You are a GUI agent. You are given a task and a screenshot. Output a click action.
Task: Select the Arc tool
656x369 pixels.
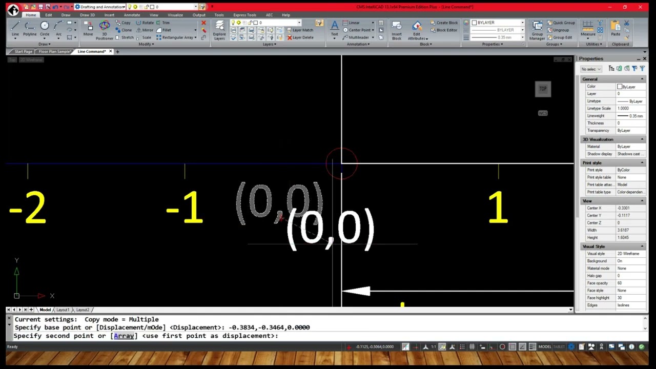(x=58, y=28)
